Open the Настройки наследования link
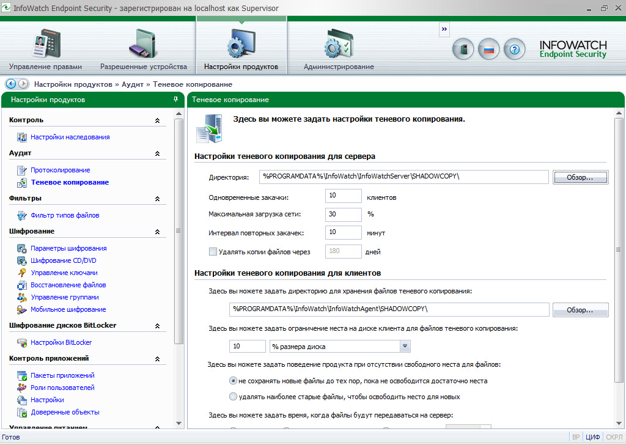626x445 pixels. (70, 137)
